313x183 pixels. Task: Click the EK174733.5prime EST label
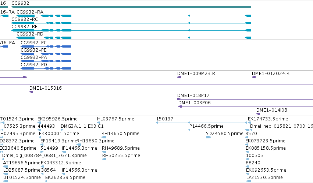pyautogui.click(x=268, y=119)
